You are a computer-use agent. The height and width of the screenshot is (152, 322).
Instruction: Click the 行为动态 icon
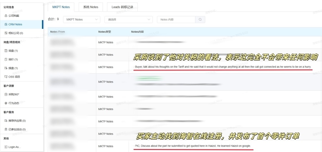[x=6, y=103]
